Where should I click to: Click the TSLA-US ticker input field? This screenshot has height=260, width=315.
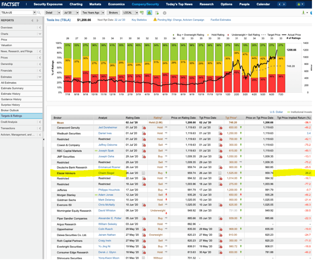click(x=17, y=13)
